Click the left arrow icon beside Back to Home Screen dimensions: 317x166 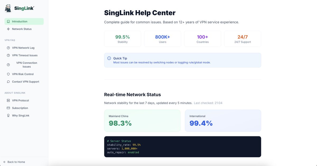pyautogui.click(x=4, y=162)
